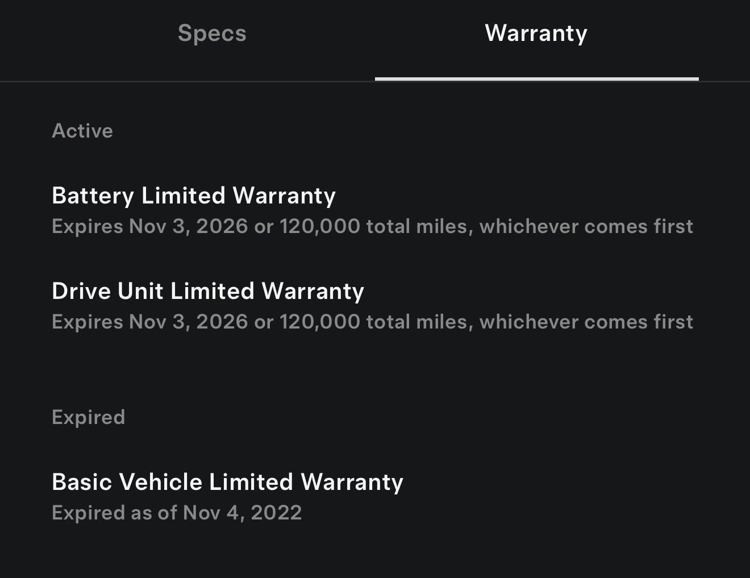Viewport: 750px width, 578px height.
Task: Click "Nov 3, 2026" under Battery Limited Warranty
Action: pyautogui.click(x=189, y=226)
